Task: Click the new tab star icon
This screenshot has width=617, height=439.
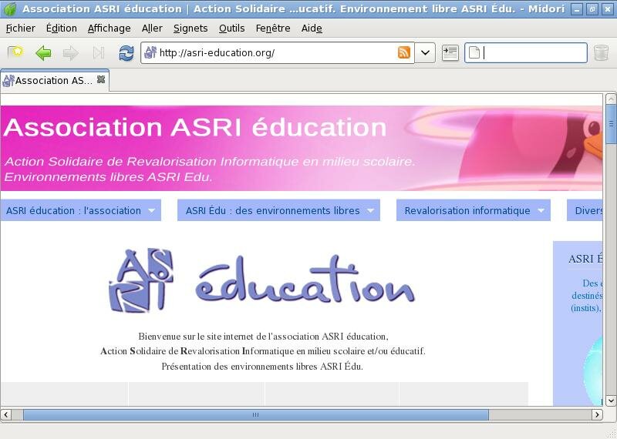Action: pos(15,52)
